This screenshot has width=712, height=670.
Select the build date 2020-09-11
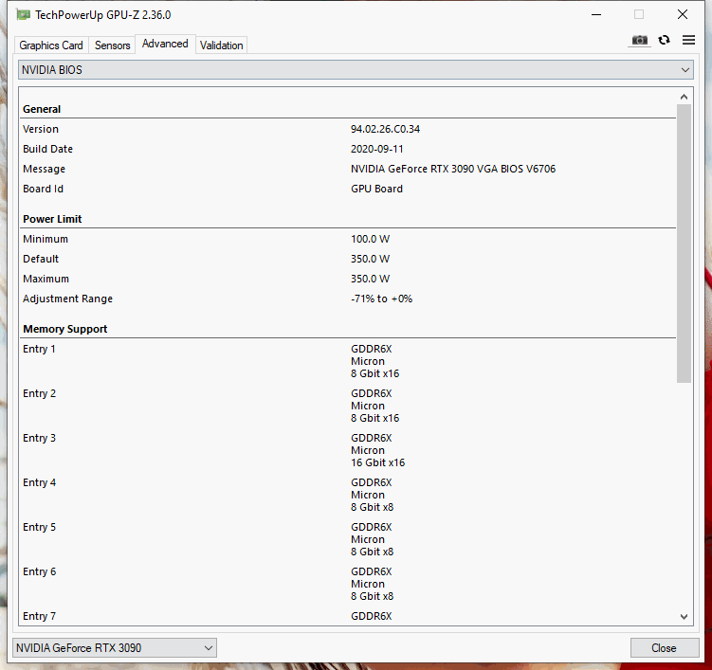[377, 149]
